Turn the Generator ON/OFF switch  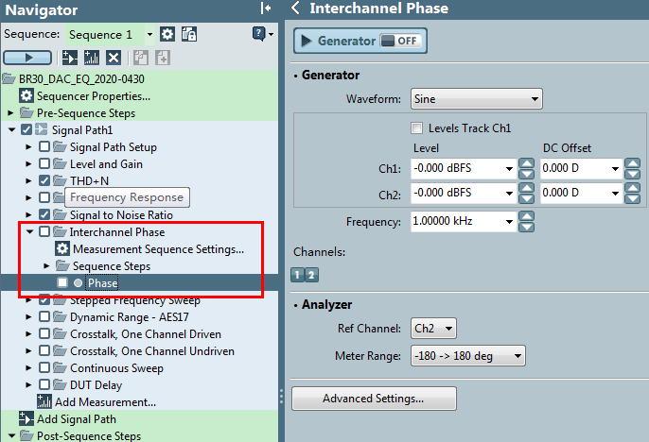(399, 41)
